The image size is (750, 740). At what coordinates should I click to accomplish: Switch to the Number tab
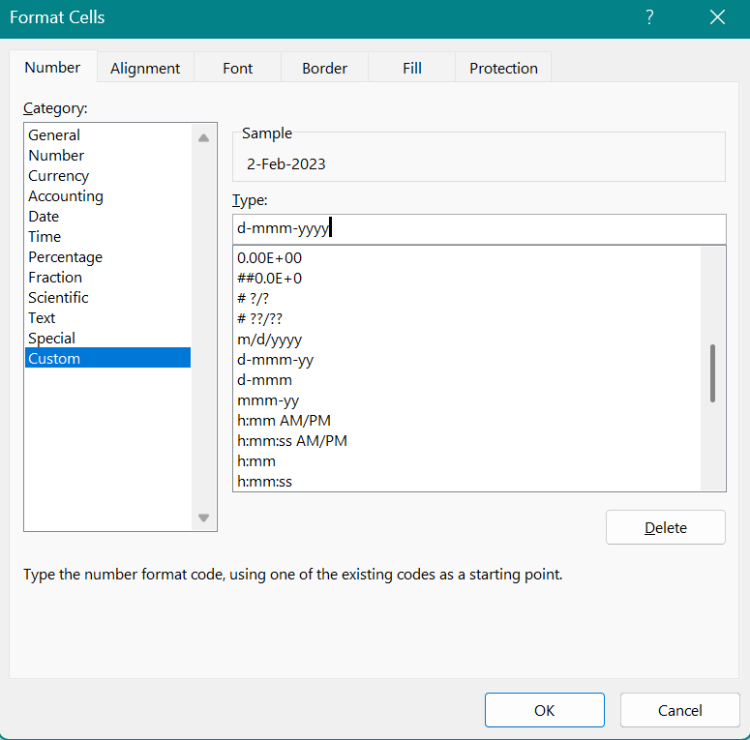pyautogui.click(x=52, y=68)
